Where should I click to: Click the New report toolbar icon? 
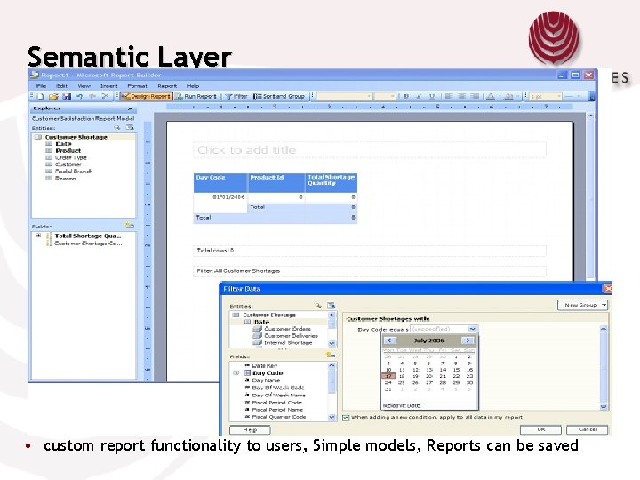[40, 97]
